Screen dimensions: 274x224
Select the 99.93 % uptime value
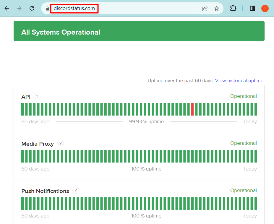coord(146,122)
